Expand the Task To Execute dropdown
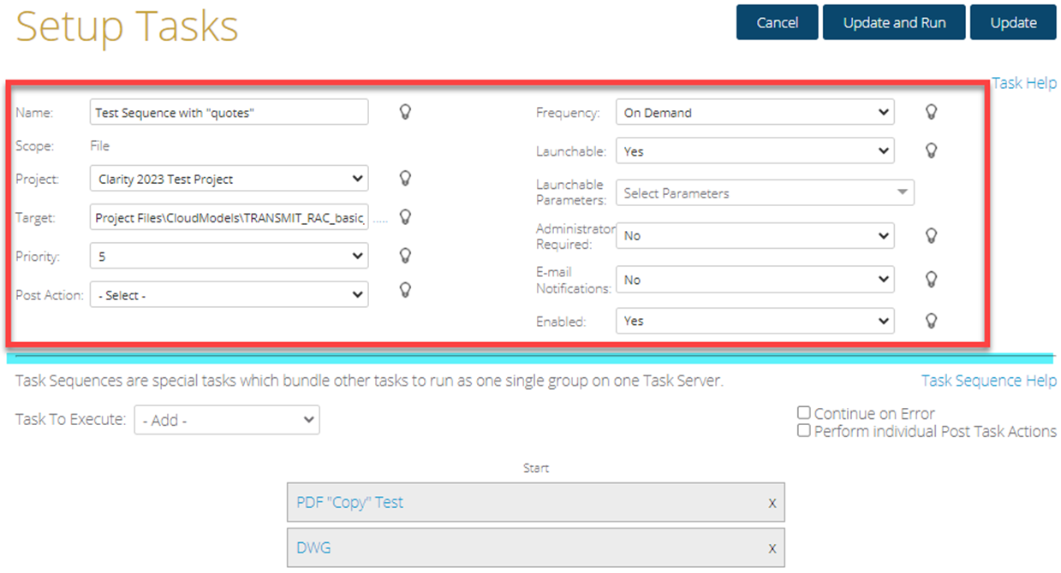 click(227, 421)
